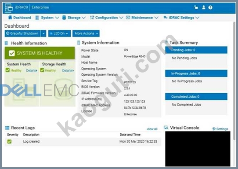The image size is (238, 169).
Task: Open the user profile icon
Action: (204, 7)
